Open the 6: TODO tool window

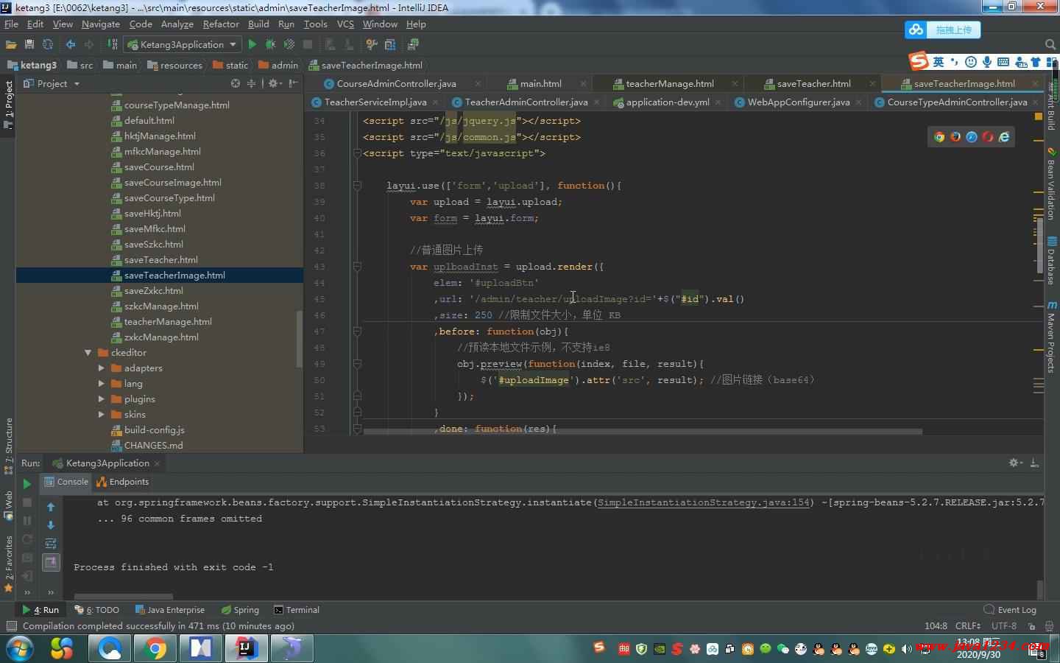tap(97, 610)
